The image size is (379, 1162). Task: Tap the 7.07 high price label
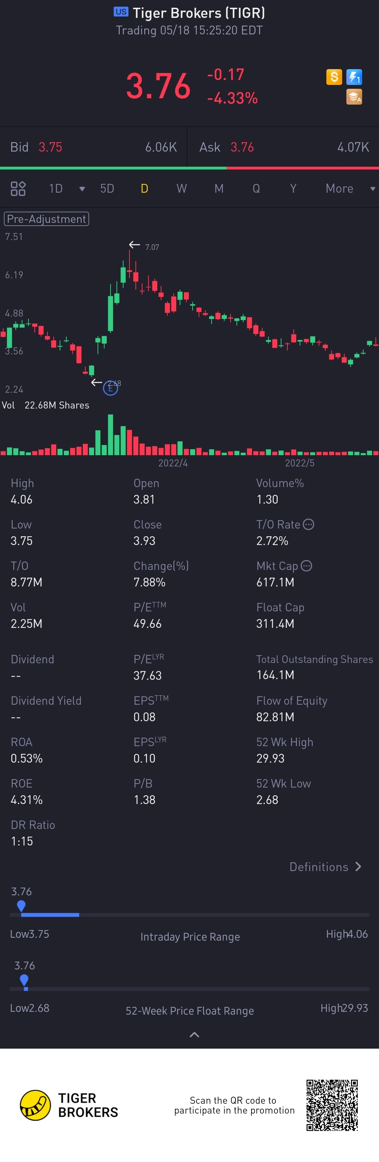[152, 247]
